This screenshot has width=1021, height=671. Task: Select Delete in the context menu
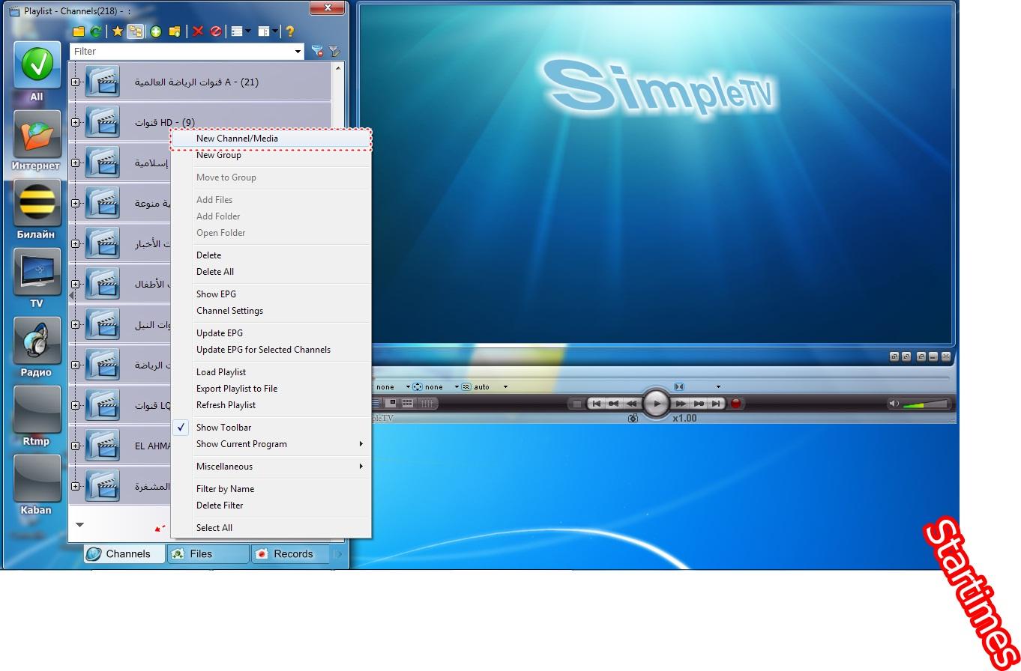271,255
